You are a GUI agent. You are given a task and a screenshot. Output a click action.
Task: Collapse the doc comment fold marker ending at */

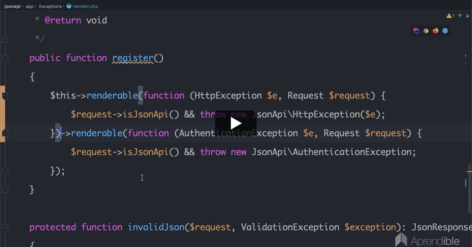pyautogui.click(x=5, y=39)
